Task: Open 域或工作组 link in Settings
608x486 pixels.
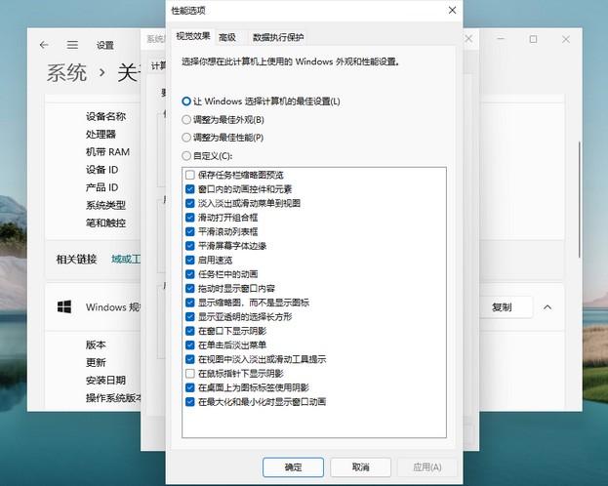Action: [126, 259]
